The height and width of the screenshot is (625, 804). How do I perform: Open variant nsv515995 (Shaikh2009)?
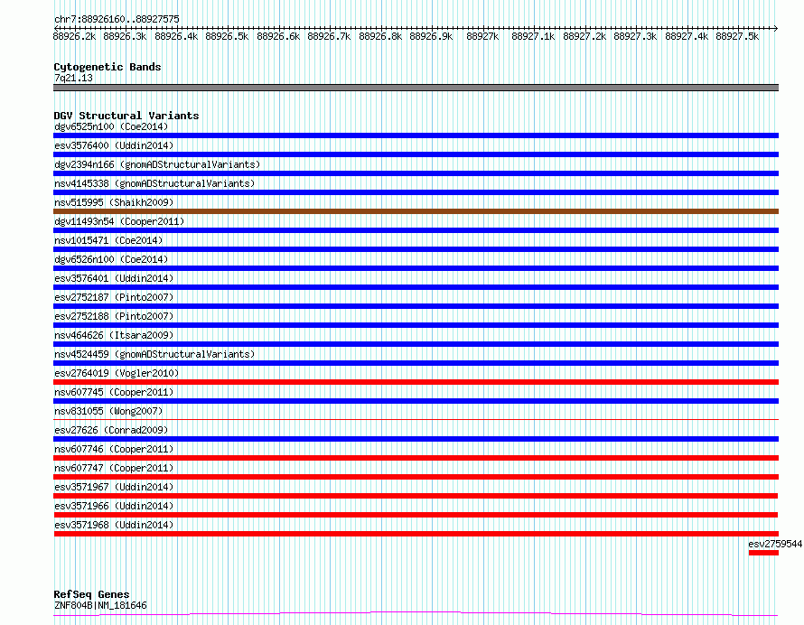114,202
